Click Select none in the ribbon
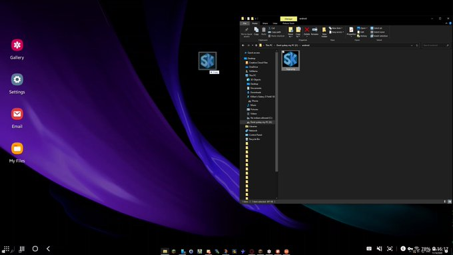Viewport: 453px width, 255px height. (x=378, y=32)
